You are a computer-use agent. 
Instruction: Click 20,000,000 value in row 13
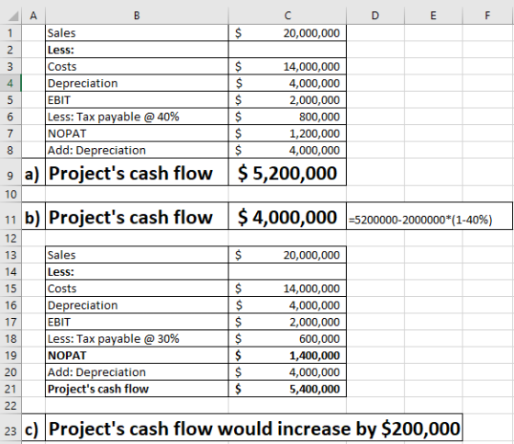[287, 255]
